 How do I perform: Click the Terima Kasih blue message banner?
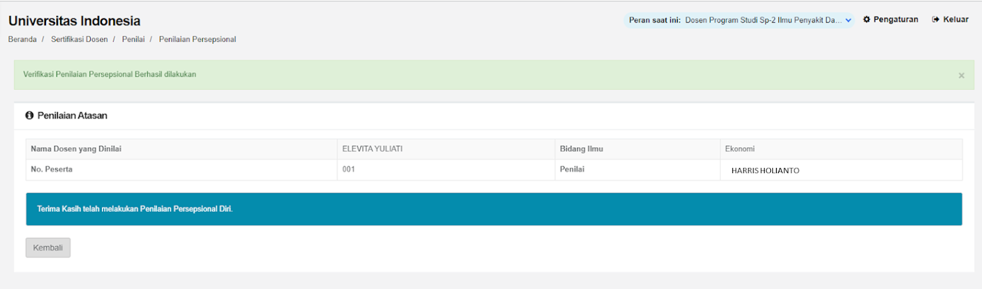[494, 209]
